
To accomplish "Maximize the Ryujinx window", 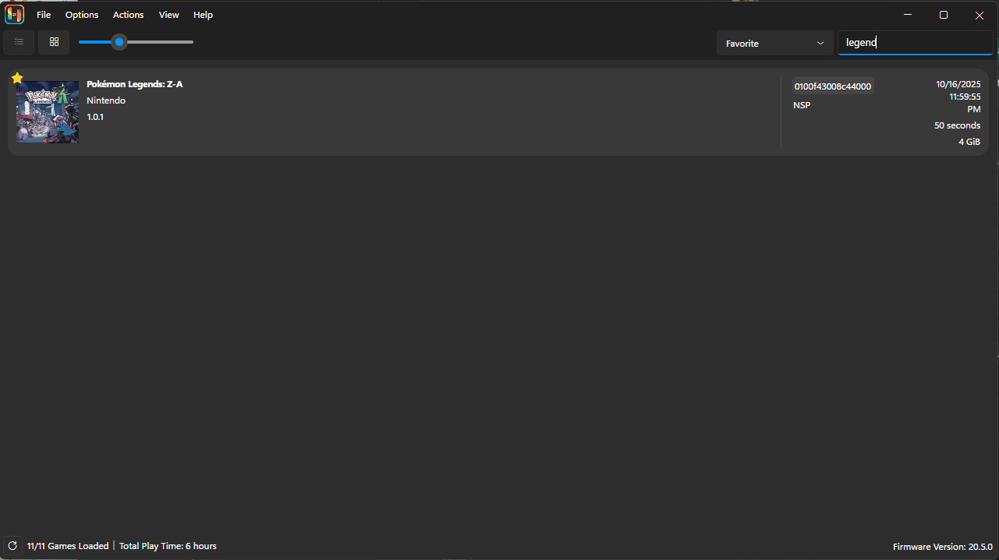I will 944,15.
